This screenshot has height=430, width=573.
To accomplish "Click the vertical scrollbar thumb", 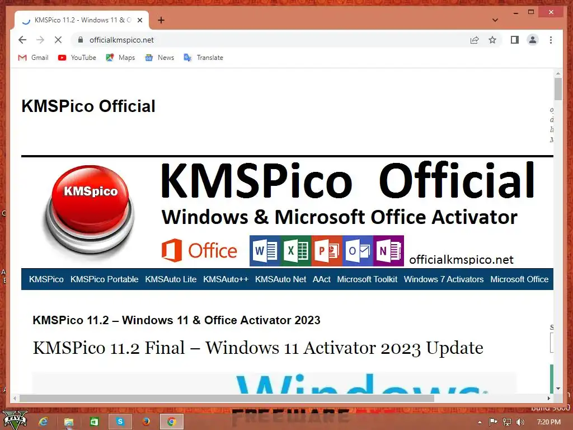I will pos(558,89).
